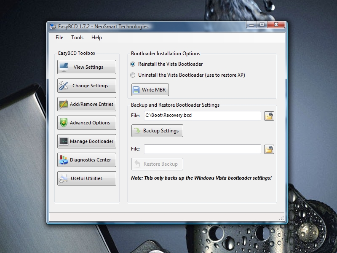The image size is (337, 253).
Task: Click the EasyBCD Toolbox group label
Action: coord(77,53)
